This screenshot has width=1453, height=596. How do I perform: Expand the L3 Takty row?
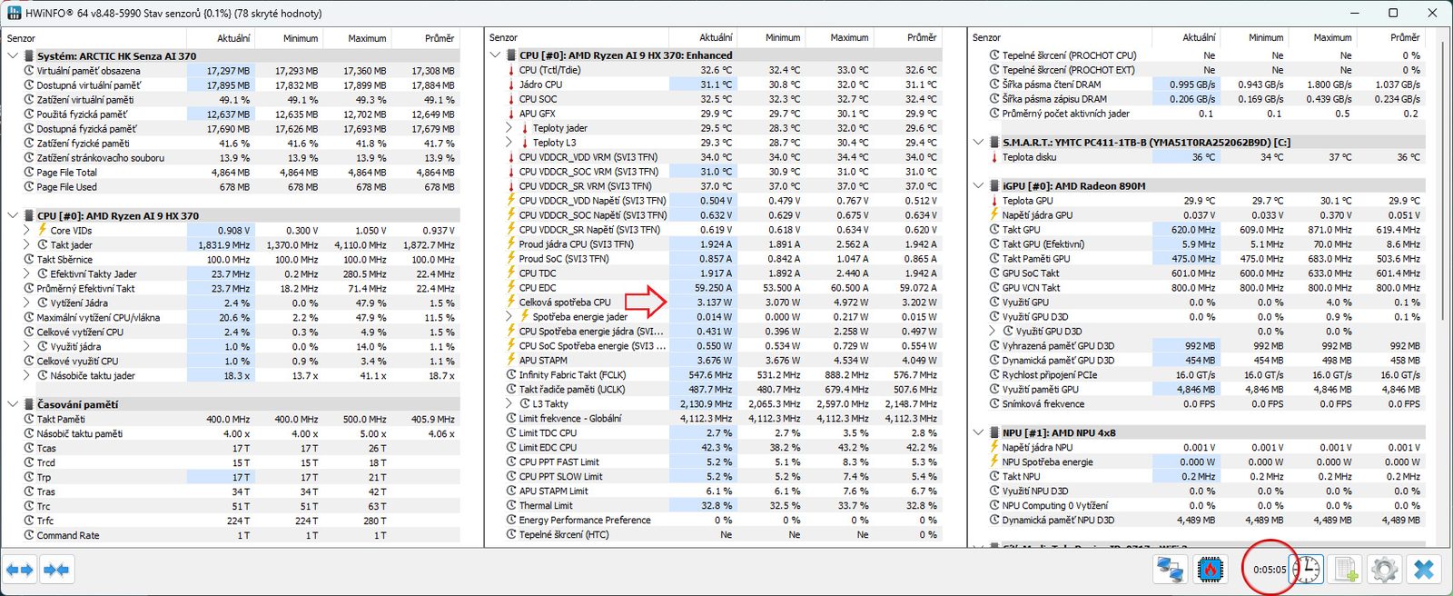pos(509,403)
